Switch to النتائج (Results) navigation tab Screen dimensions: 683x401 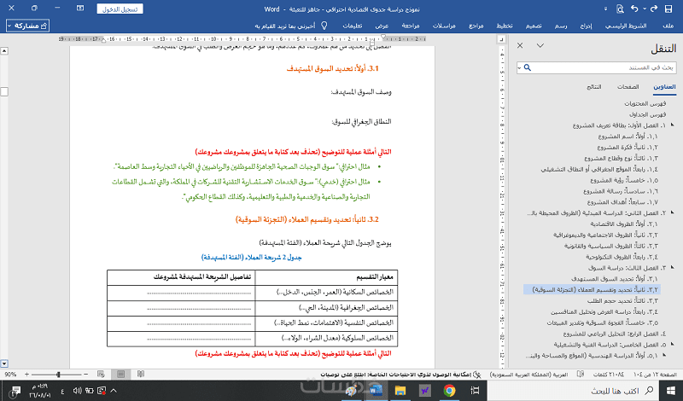[593, 87]
